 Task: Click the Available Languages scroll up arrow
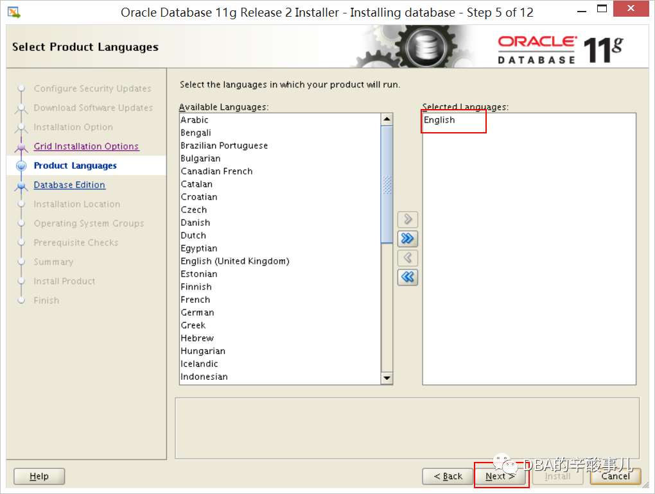tap(387, 119)
